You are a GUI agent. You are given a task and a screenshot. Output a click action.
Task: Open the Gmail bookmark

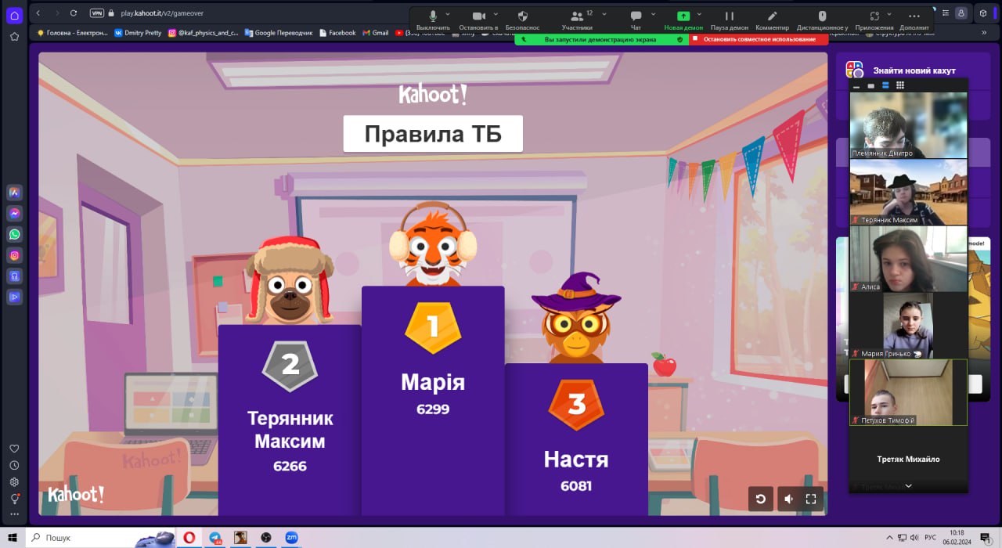pyautogui.click(x=375, y=33)
